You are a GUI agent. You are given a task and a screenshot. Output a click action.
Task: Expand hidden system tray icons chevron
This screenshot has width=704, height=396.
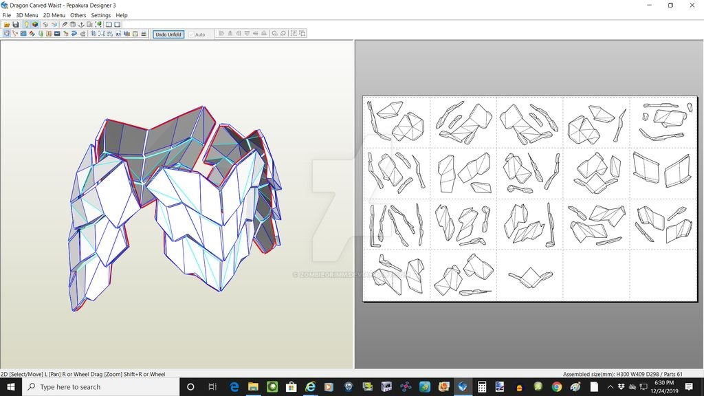(610, 386)
